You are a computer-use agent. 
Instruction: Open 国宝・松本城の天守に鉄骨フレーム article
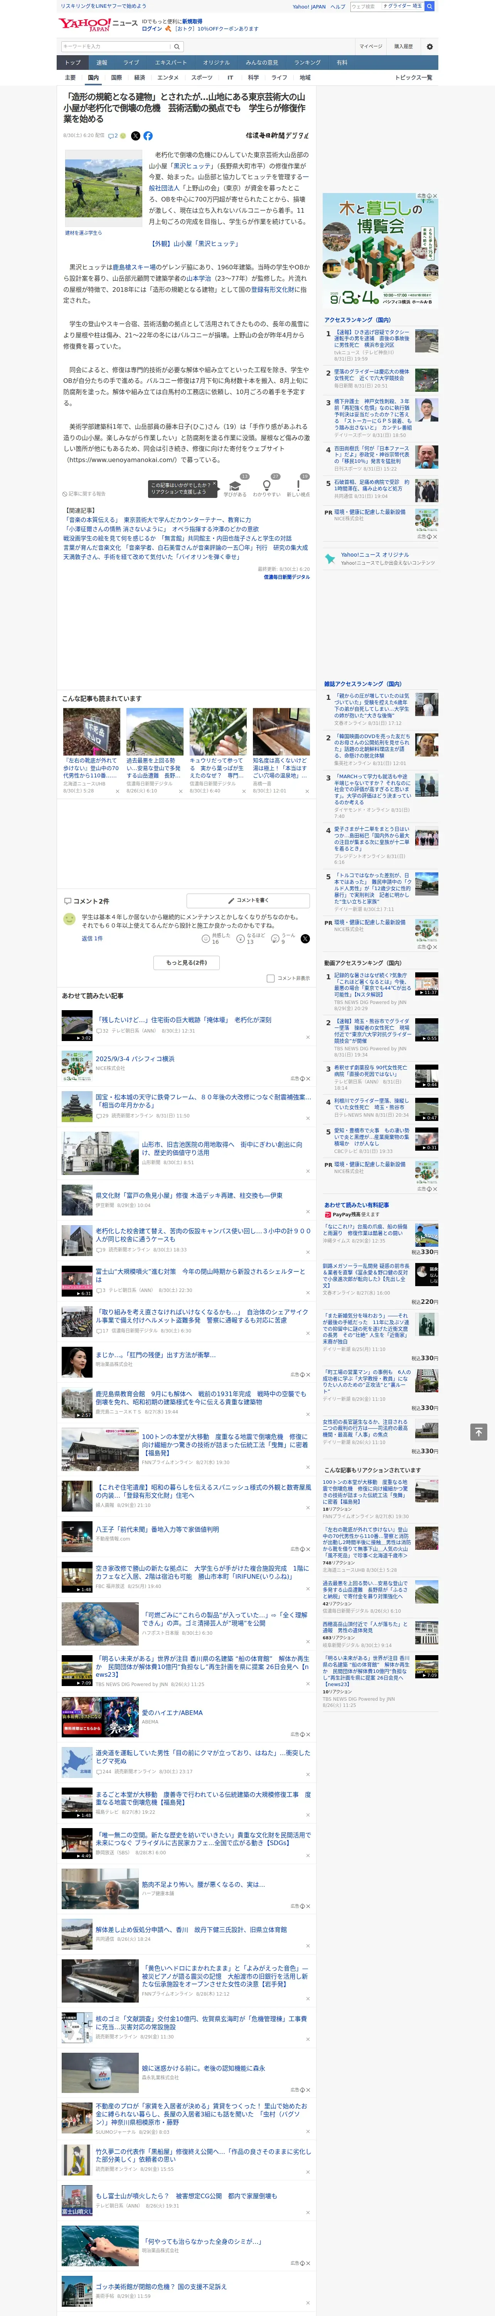[203, 1100]
